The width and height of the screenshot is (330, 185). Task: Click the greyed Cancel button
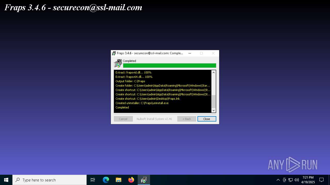tap(123, 119)
